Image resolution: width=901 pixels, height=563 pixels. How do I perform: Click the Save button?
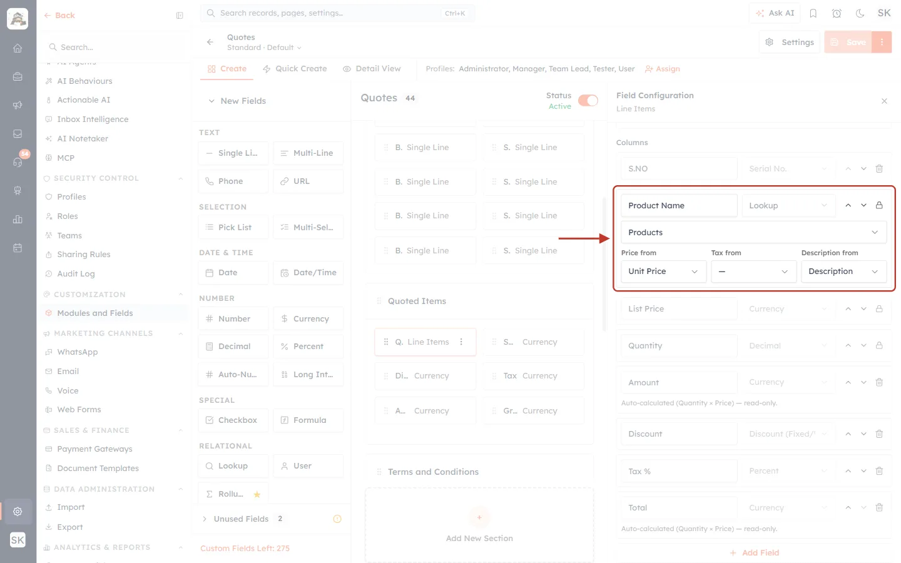(848, 42)
